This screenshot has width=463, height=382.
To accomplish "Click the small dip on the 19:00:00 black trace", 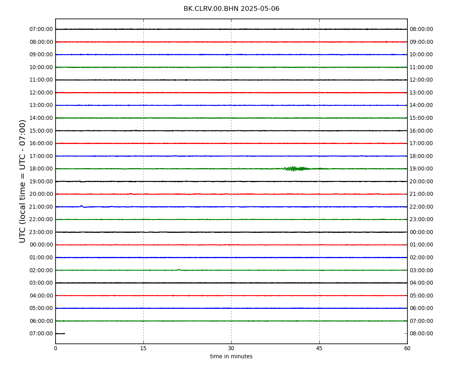I will [81, 182].
